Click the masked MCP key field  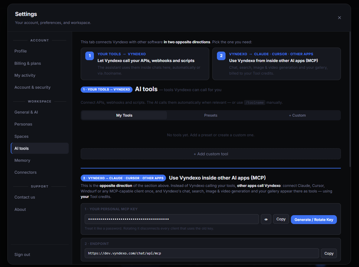(172, 219)
